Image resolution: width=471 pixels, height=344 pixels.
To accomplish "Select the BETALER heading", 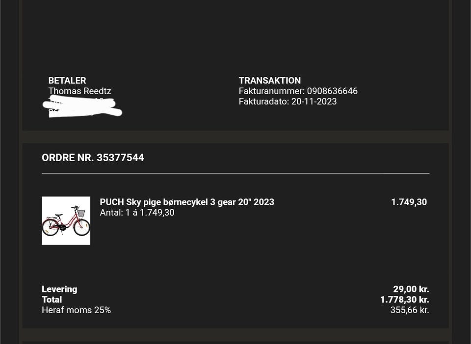I will pyautogui.click(x=67, y=80).
